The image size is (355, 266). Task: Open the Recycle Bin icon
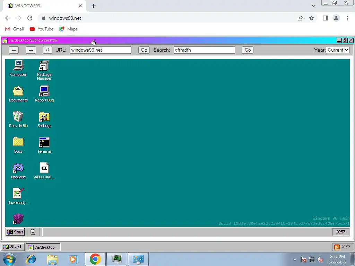18,119
